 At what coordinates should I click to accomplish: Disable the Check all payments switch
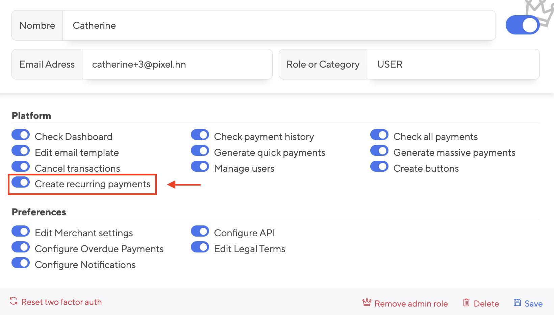coord(379,135)
